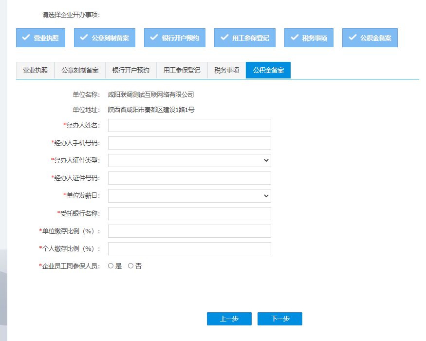Open the 经办人证件类型 dropdown
Viewport: 426px width, 341px height.
coord(189,160)
